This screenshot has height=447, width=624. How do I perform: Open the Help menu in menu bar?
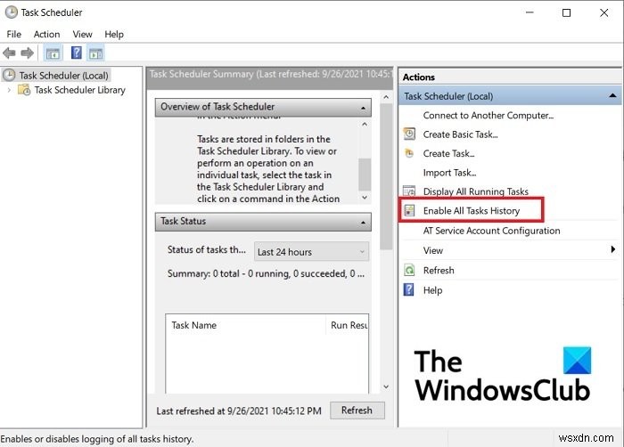[x=114, y=34]
